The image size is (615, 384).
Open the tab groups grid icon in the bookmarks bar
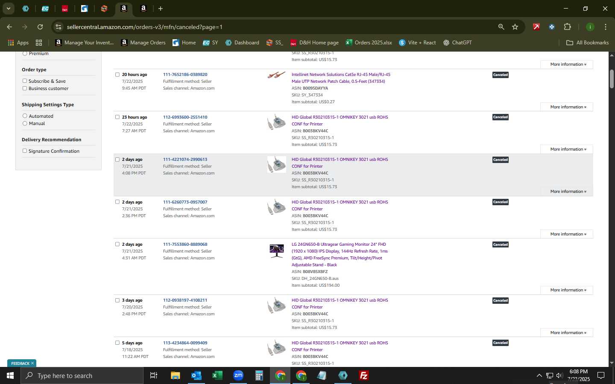pyautogui.click(x=39, y=43)
